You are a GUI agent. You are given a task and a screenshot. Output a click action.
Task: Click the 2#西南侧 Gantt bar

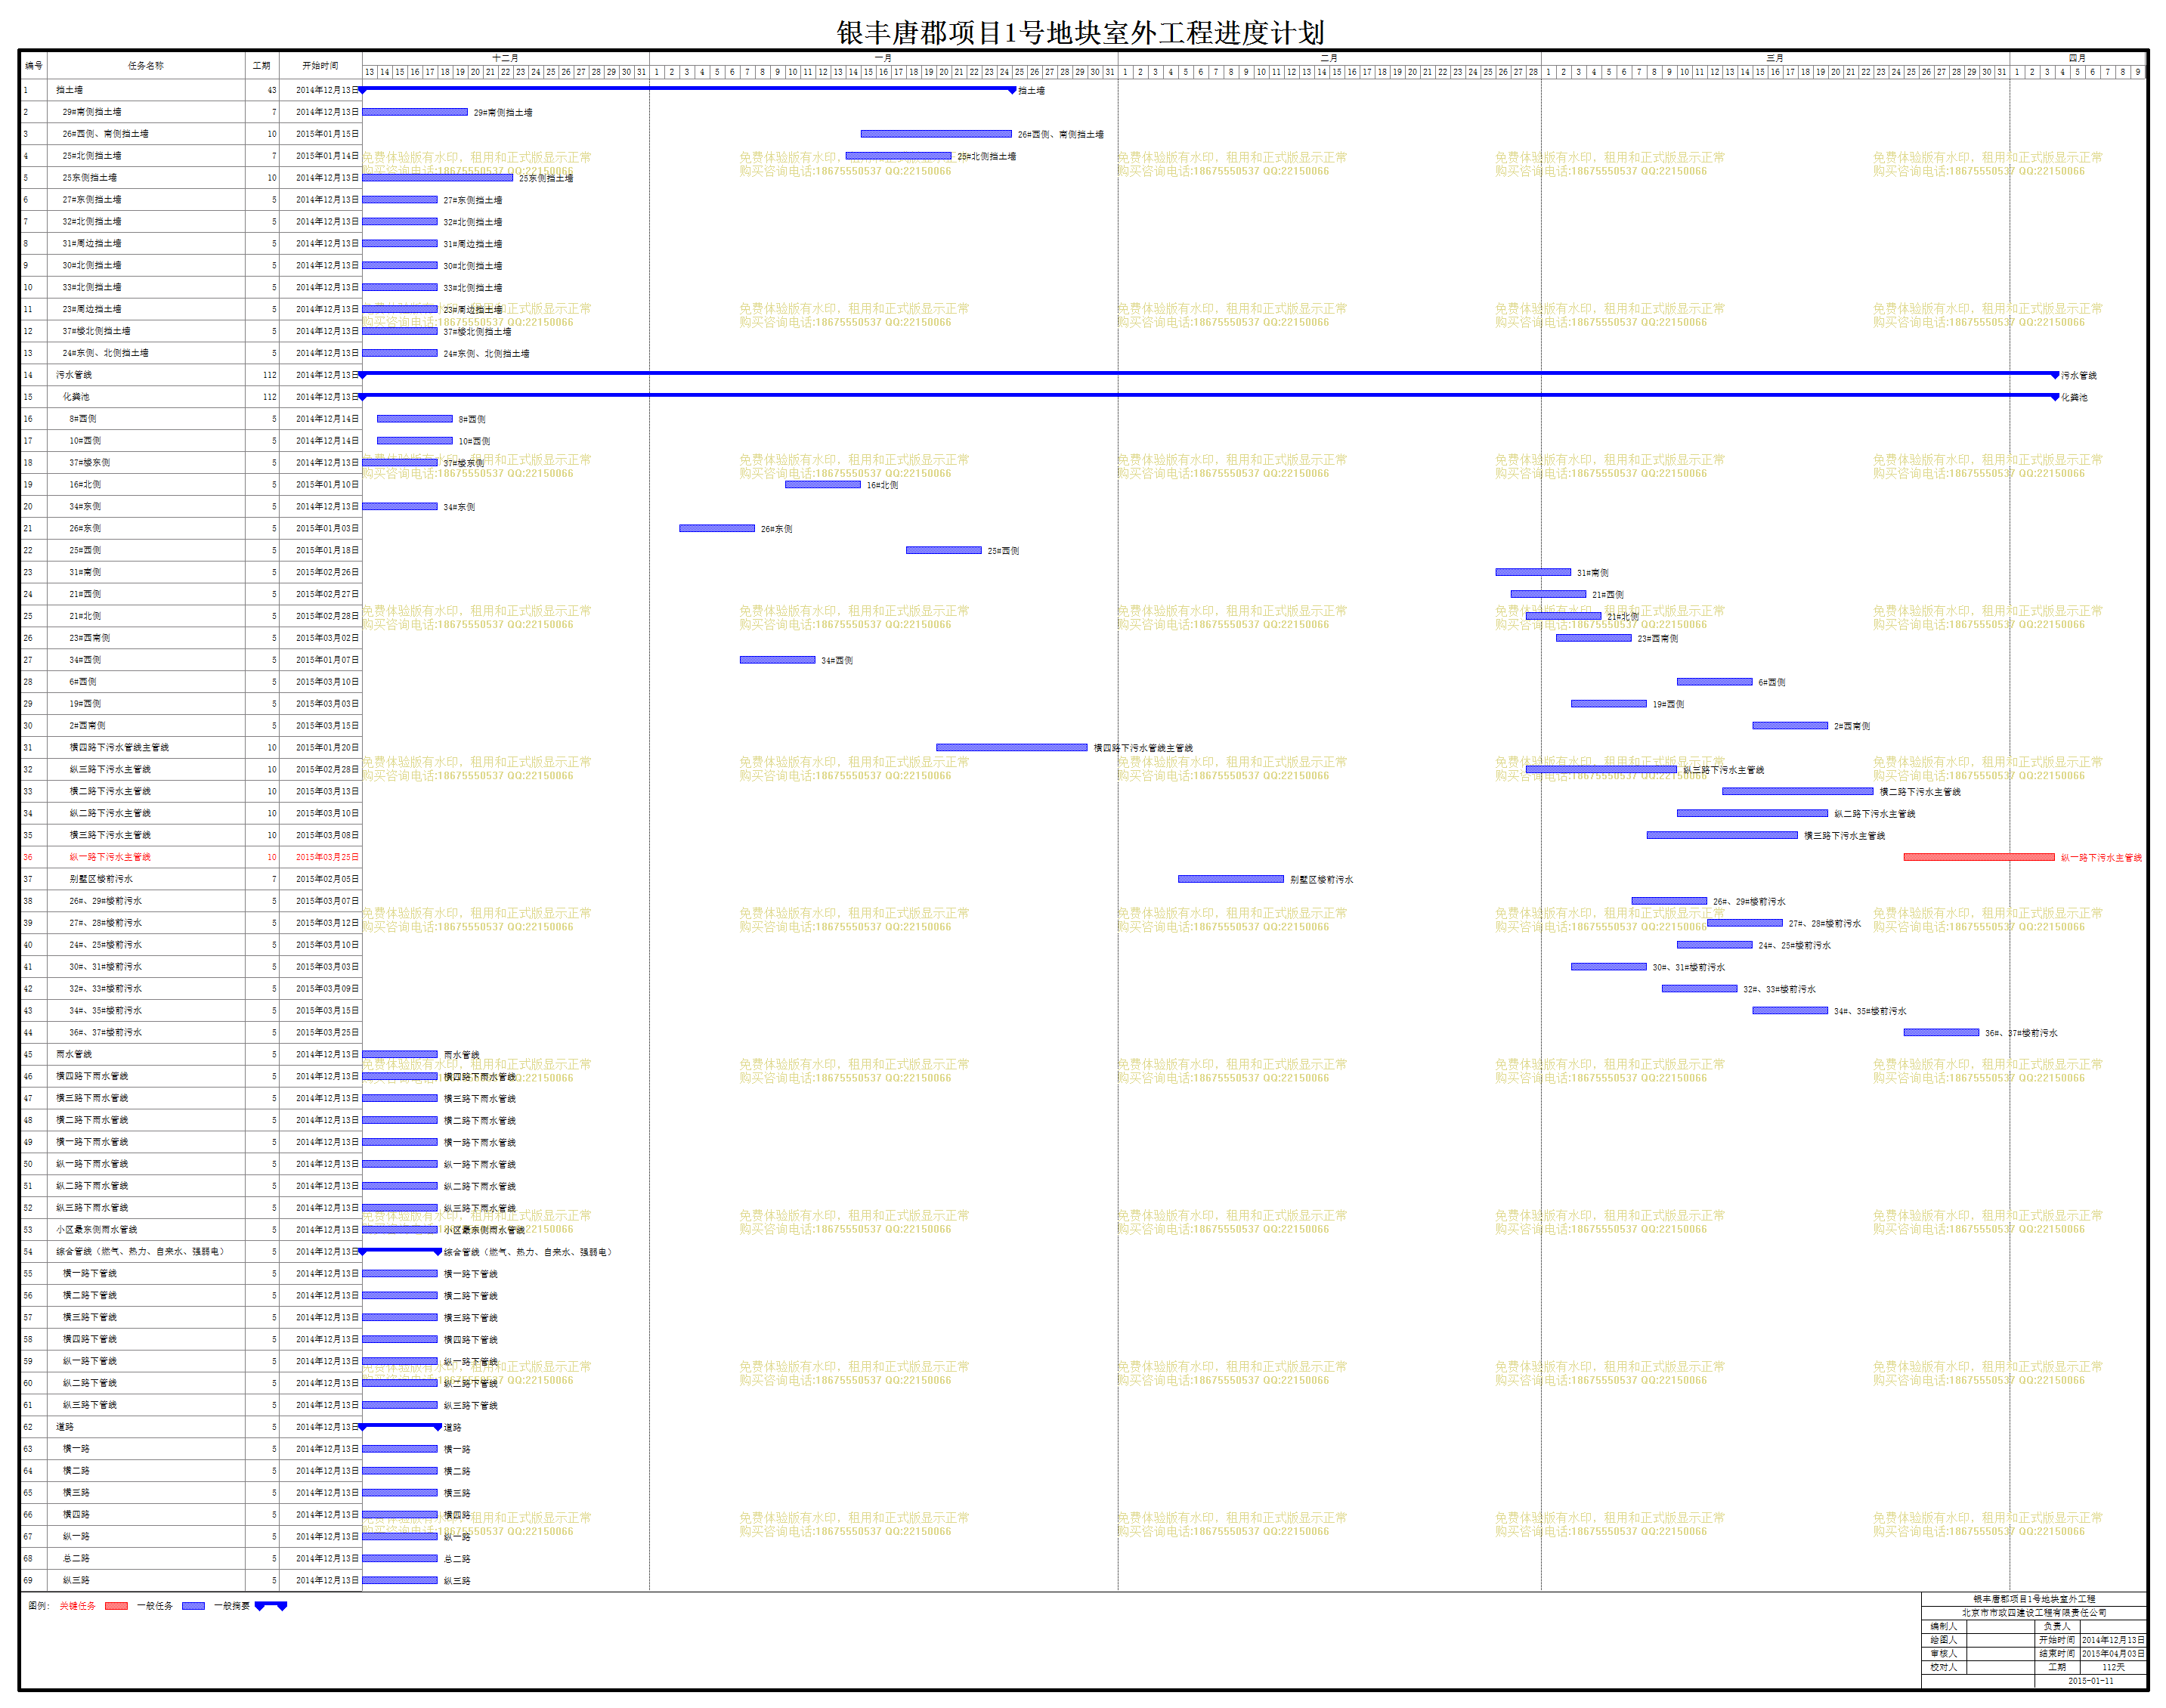(x=1790, y=726)
